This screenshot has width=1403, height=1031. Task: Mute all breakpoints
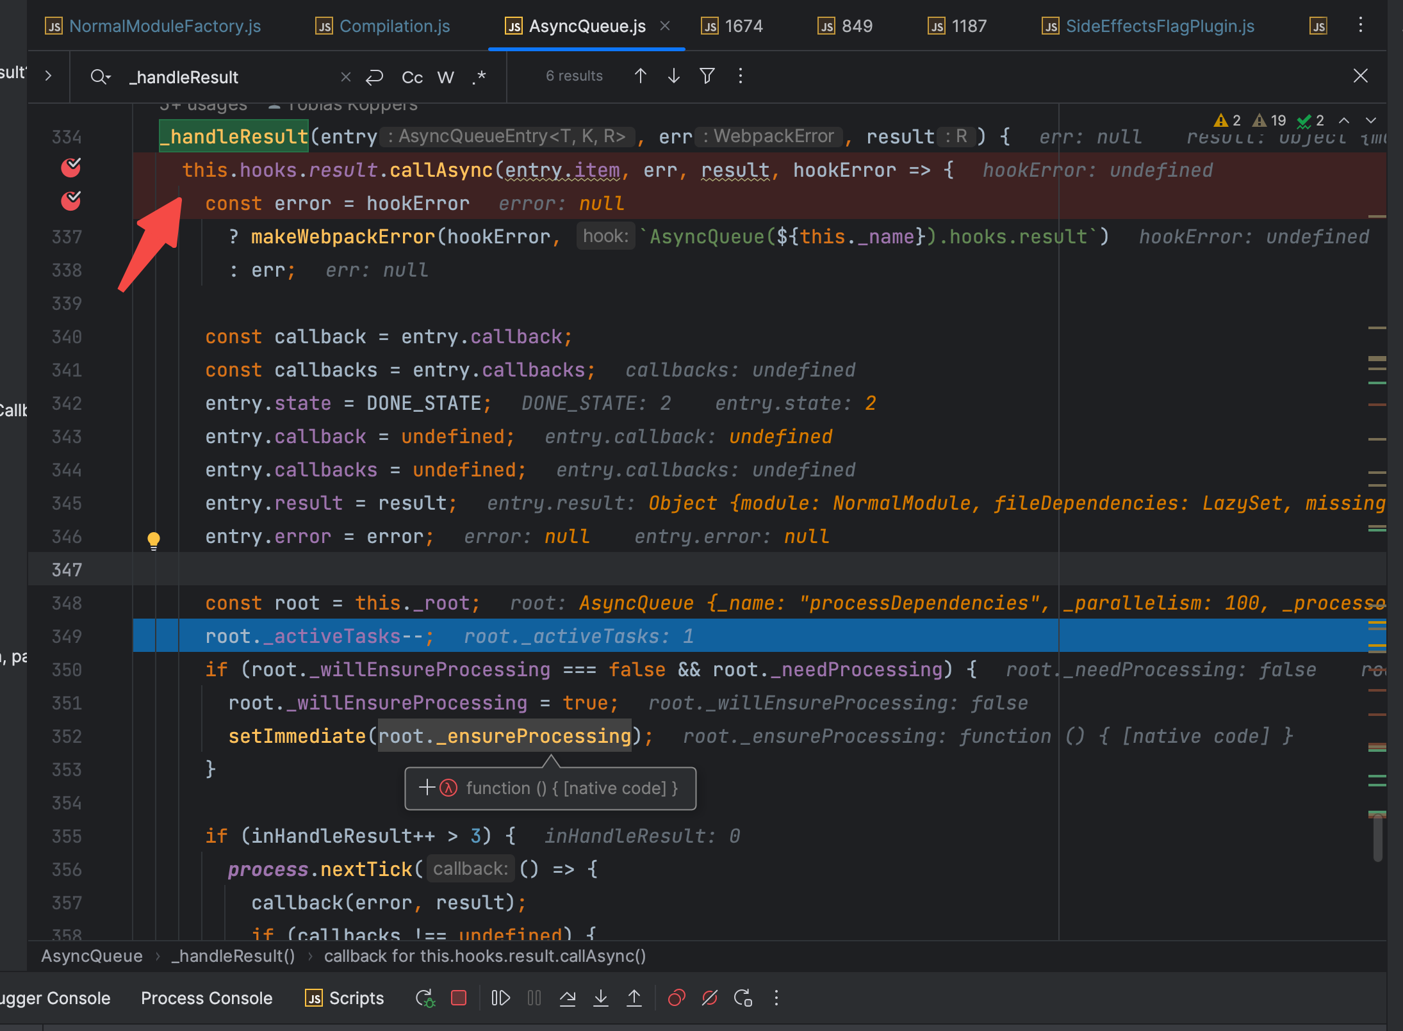point(710,998)
